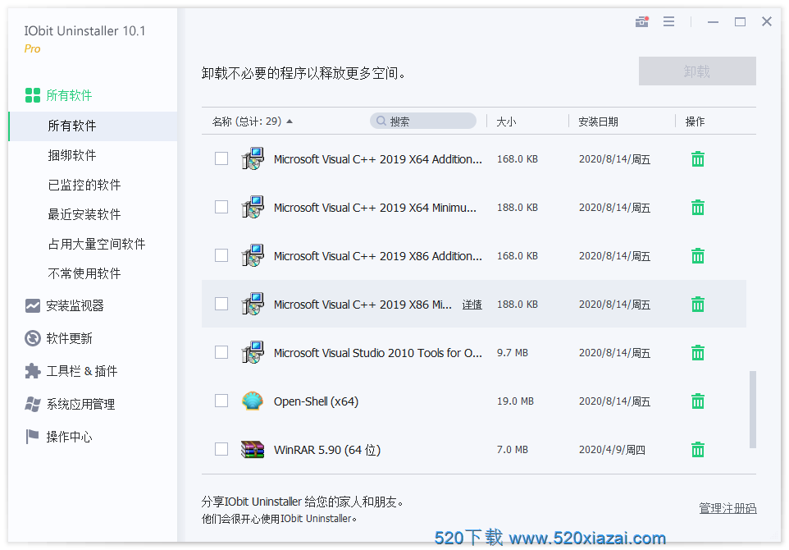Delete Visual C++ 2019 X64 Additional via trash icon

[698, 159]
